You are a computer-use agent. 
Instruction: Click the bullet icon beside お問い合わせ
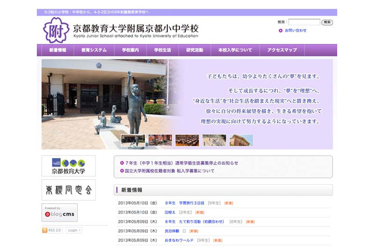280,30
